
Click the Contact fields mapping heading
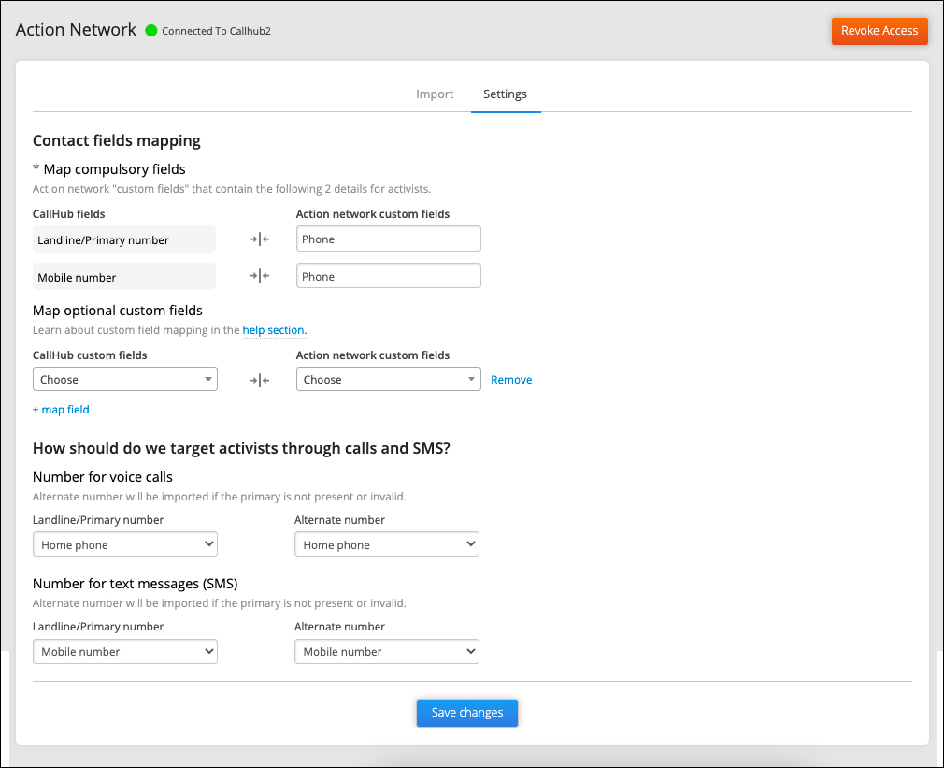coord(116,140)
